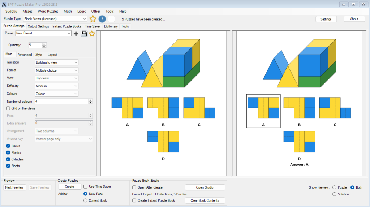Open the Preset dropdown

43,33
